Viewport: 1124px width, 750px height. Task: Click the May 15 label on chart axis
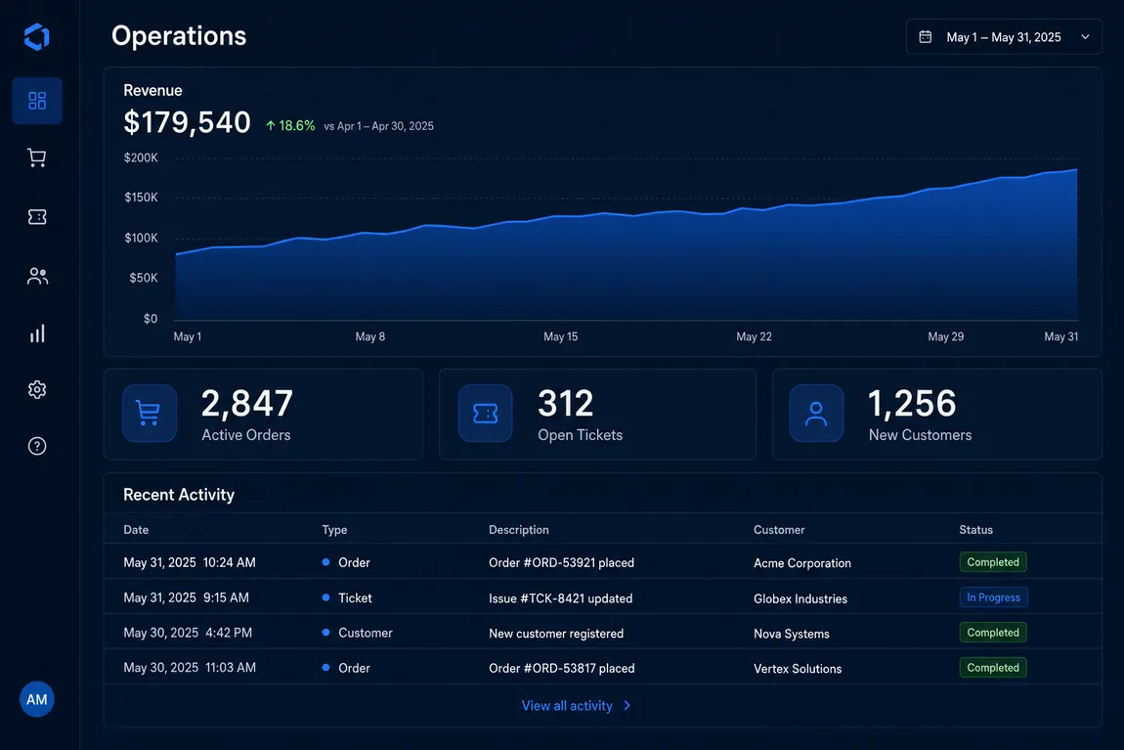[x=561, y=336]
